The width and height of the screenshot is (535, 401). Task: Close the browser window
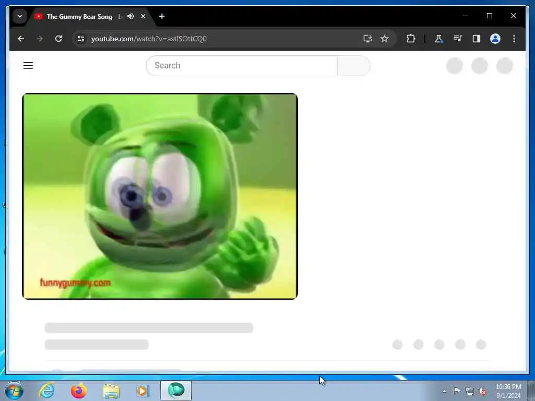coord(513,16)
